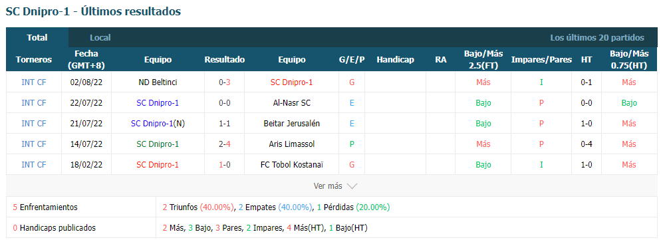
Task: Open Aris Limassol team link
Action: coord(292,144)
